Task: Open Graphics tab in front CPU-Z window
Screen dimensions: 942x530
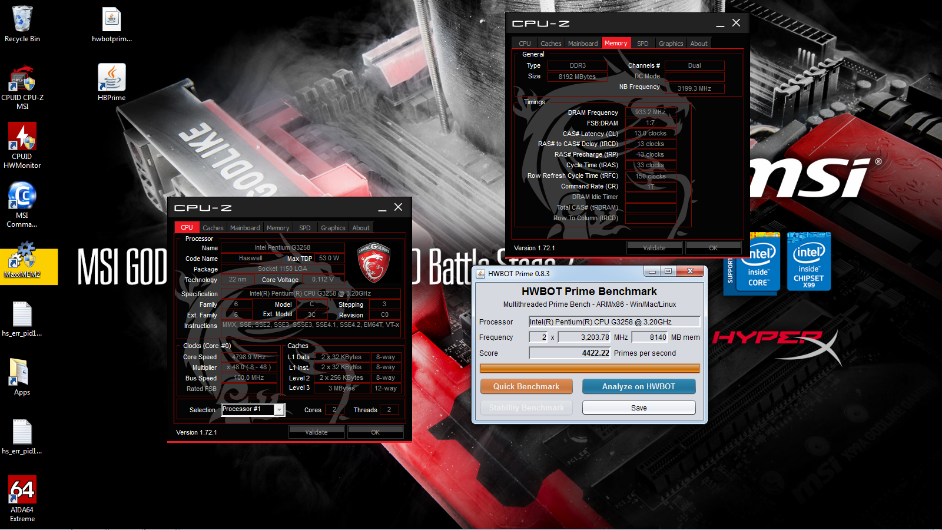Action: pyautogui.click(x=333, y=228)
